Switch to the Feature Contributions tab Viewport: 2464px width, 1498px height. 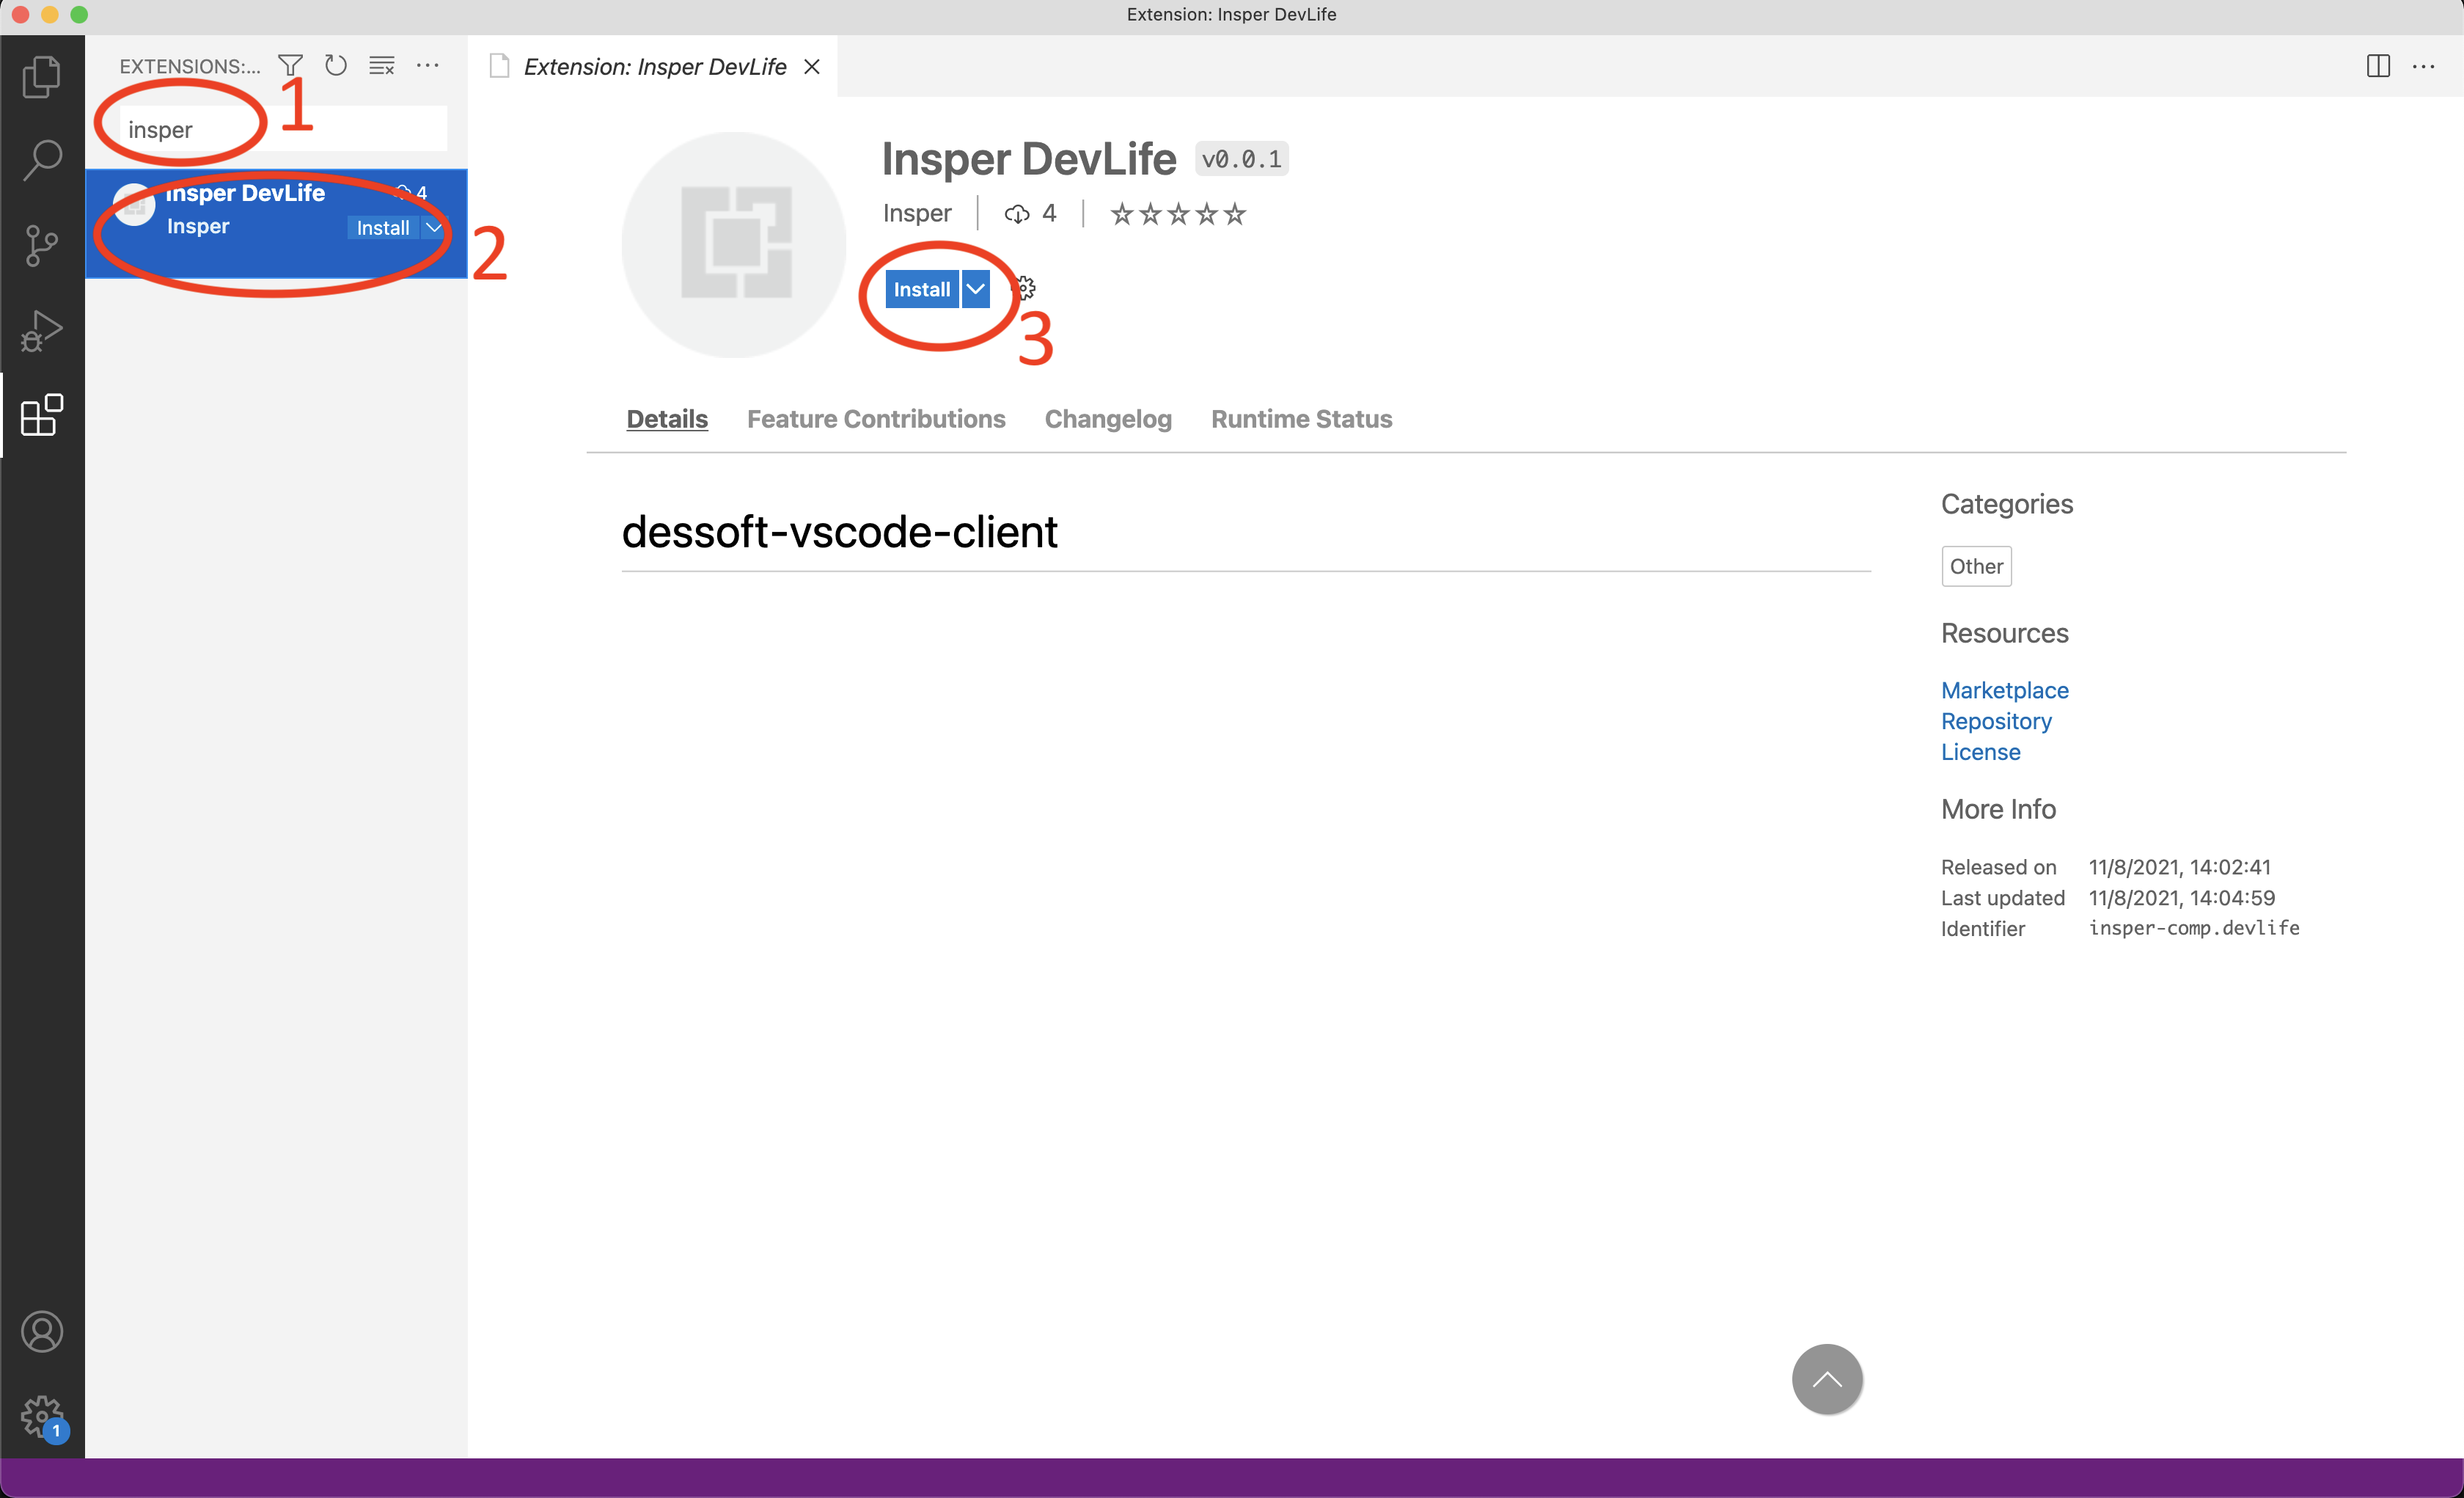pyautogui.click(x=876, y=420)
